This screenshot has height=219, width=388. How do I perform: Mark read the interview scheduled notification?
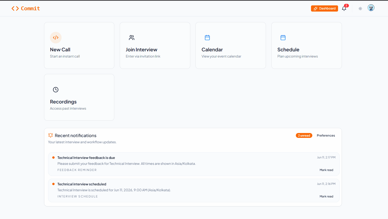pyautogui.click(x=326, y=196)
